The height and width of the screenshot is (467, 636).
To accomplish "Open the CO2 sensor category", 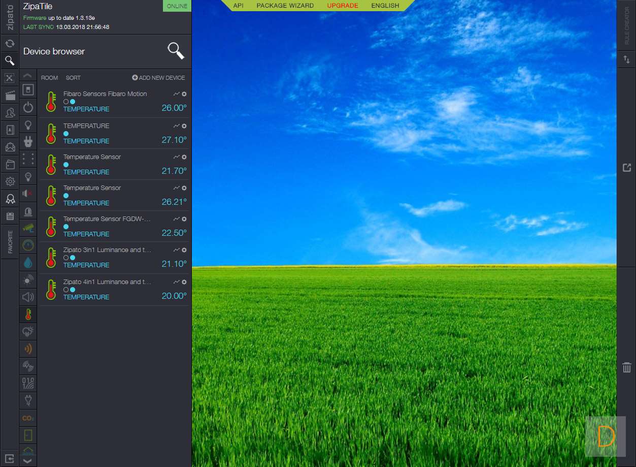I will click(x=28, y=418).
